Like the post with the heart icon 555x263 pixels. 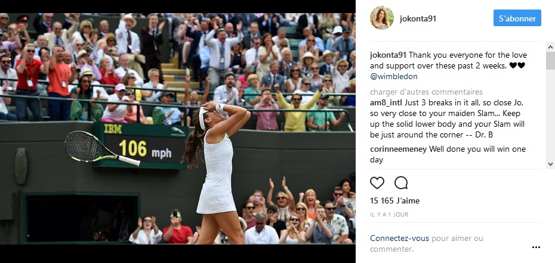pyautogui.click(x=377, y=183)
